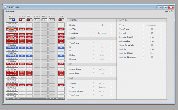Viewport: 178px width, 110px height.
Task: Click the UI section header
Action: point(92,64)
